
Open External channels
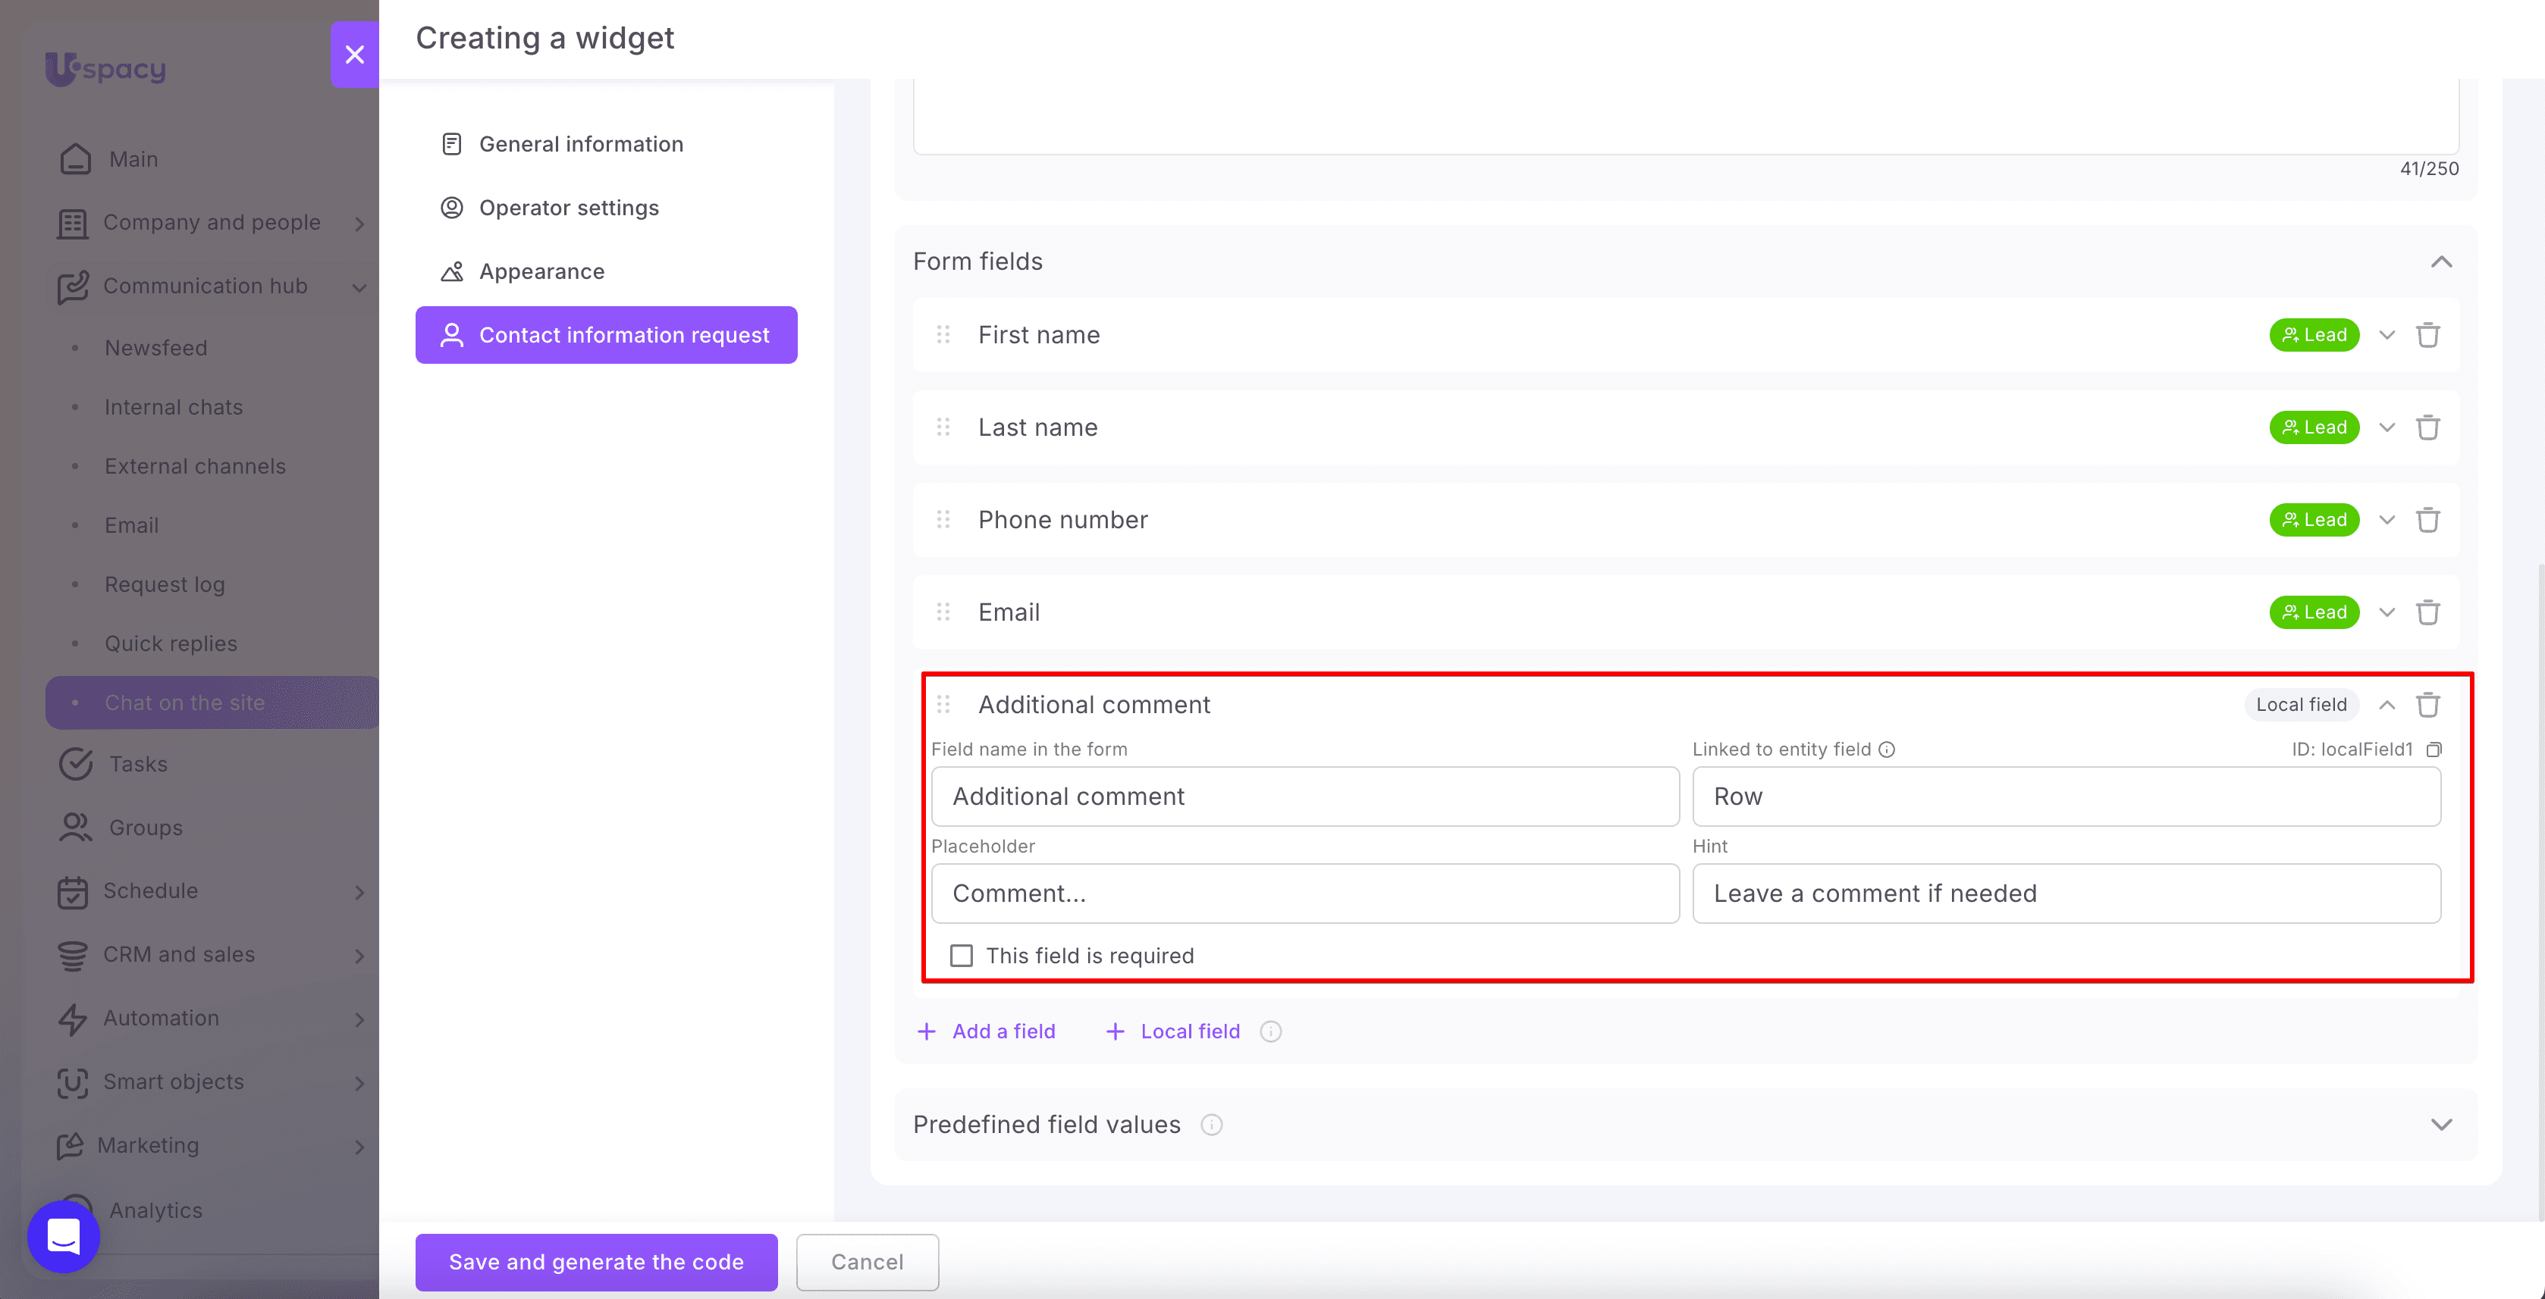(196, 466)
